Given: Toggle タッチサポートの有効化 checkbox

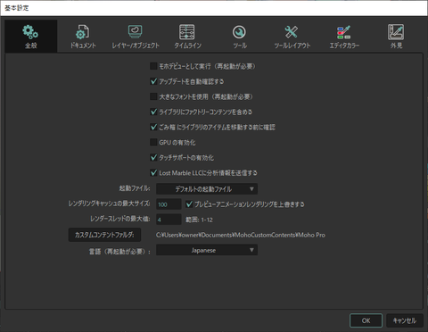Looking at the screenshot, I should pos(153,157).
